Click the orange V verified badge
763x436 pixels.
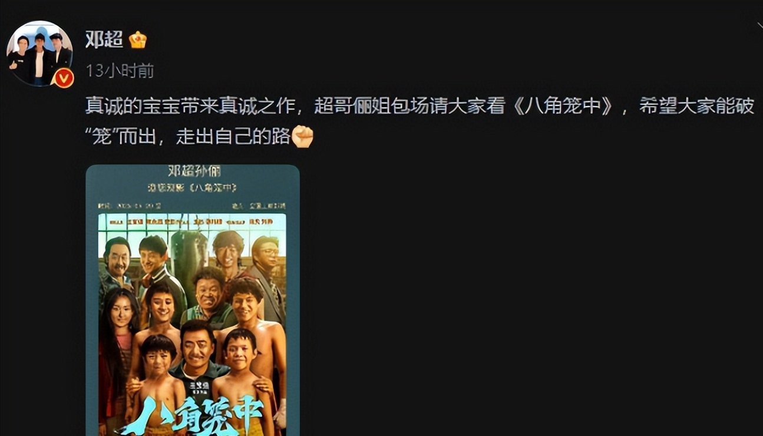(x=63, y=78)
